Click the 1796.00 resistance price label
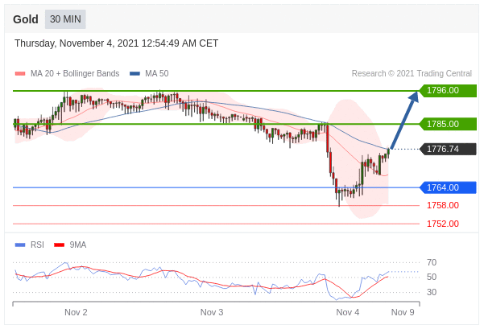This screenshot has height=329, width=484. point(448,91)
